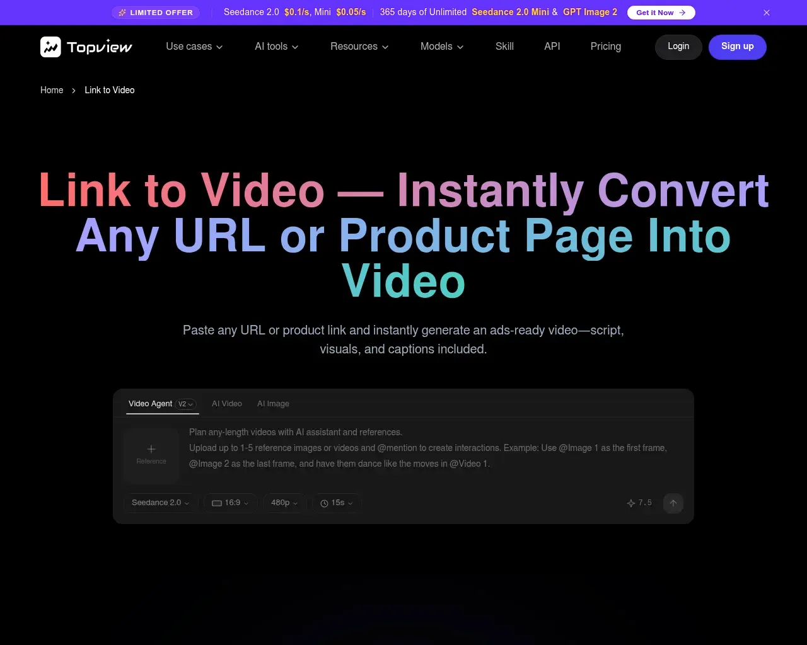The height and width of the screenshot is (645, 807).
Task: Click into the prompt text area
Action: [x=435, y=448]
